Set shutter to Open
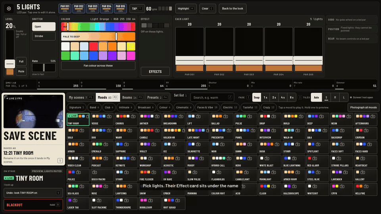This screenshot has width=381, height=214. (x=44, y=27)
